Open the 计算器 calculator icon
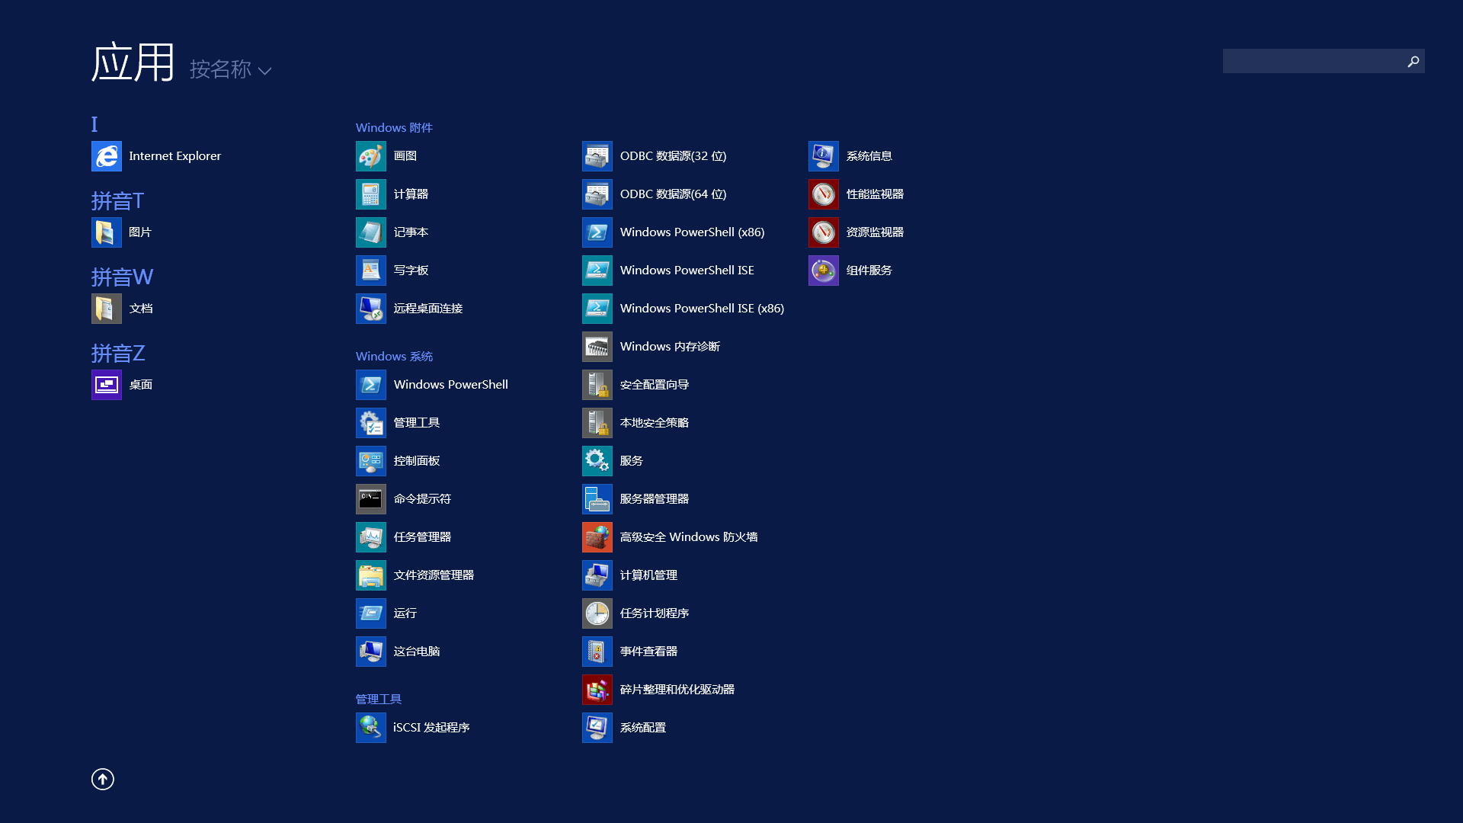 (371, 194)
